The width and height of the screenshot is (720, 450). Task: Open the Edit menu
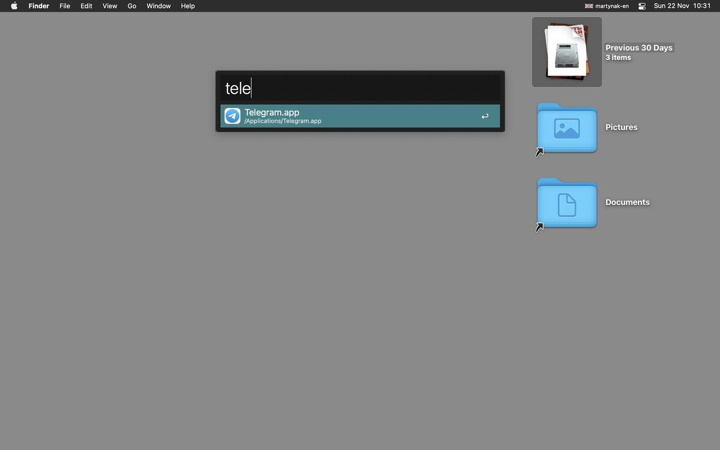[86, 6]
